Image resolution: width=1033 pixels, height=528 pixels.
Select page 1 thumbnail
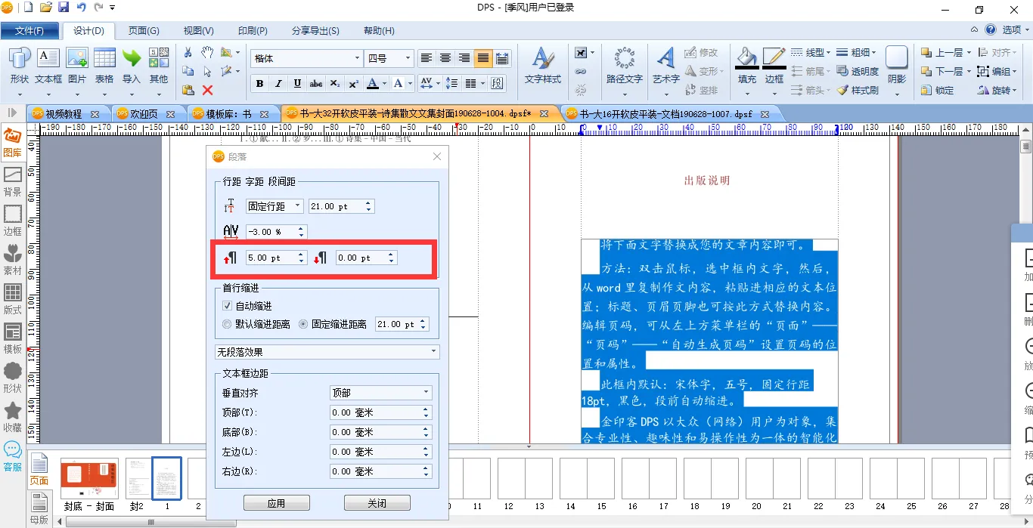click(x=166, y=478)
